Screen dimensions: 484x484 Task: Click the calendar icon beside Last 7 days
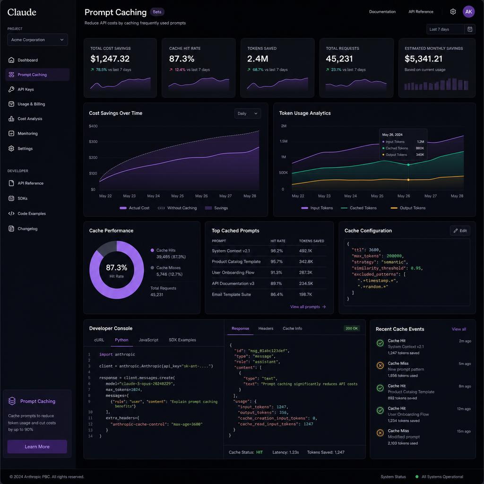click(x=470, y=29)
